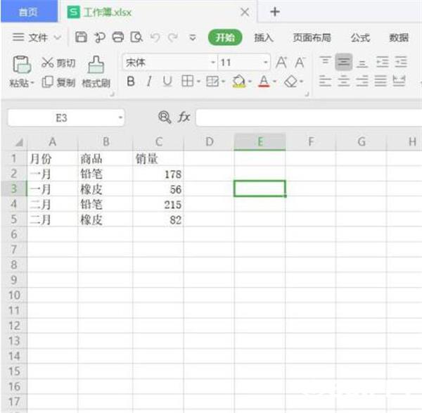Toggle Italic formatting

(x=149, y=81)
